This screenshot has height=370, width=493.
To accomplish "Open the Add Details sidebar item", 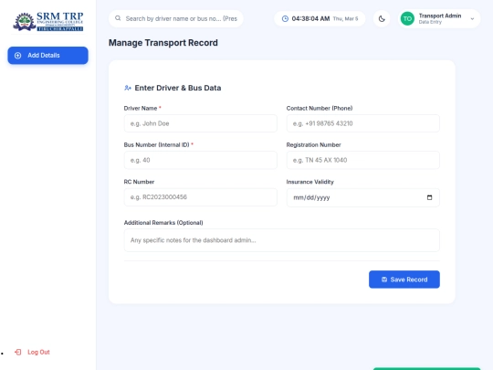I will click(47, 56).
